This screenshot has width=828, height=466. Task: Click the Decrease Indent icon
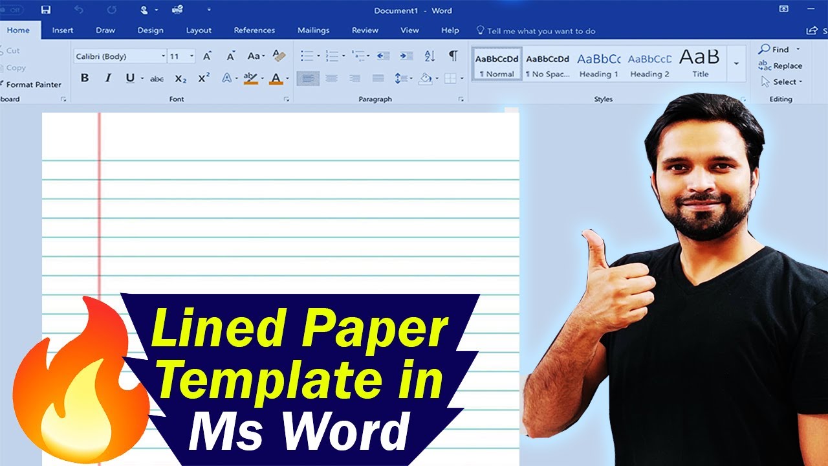point(383,56)
